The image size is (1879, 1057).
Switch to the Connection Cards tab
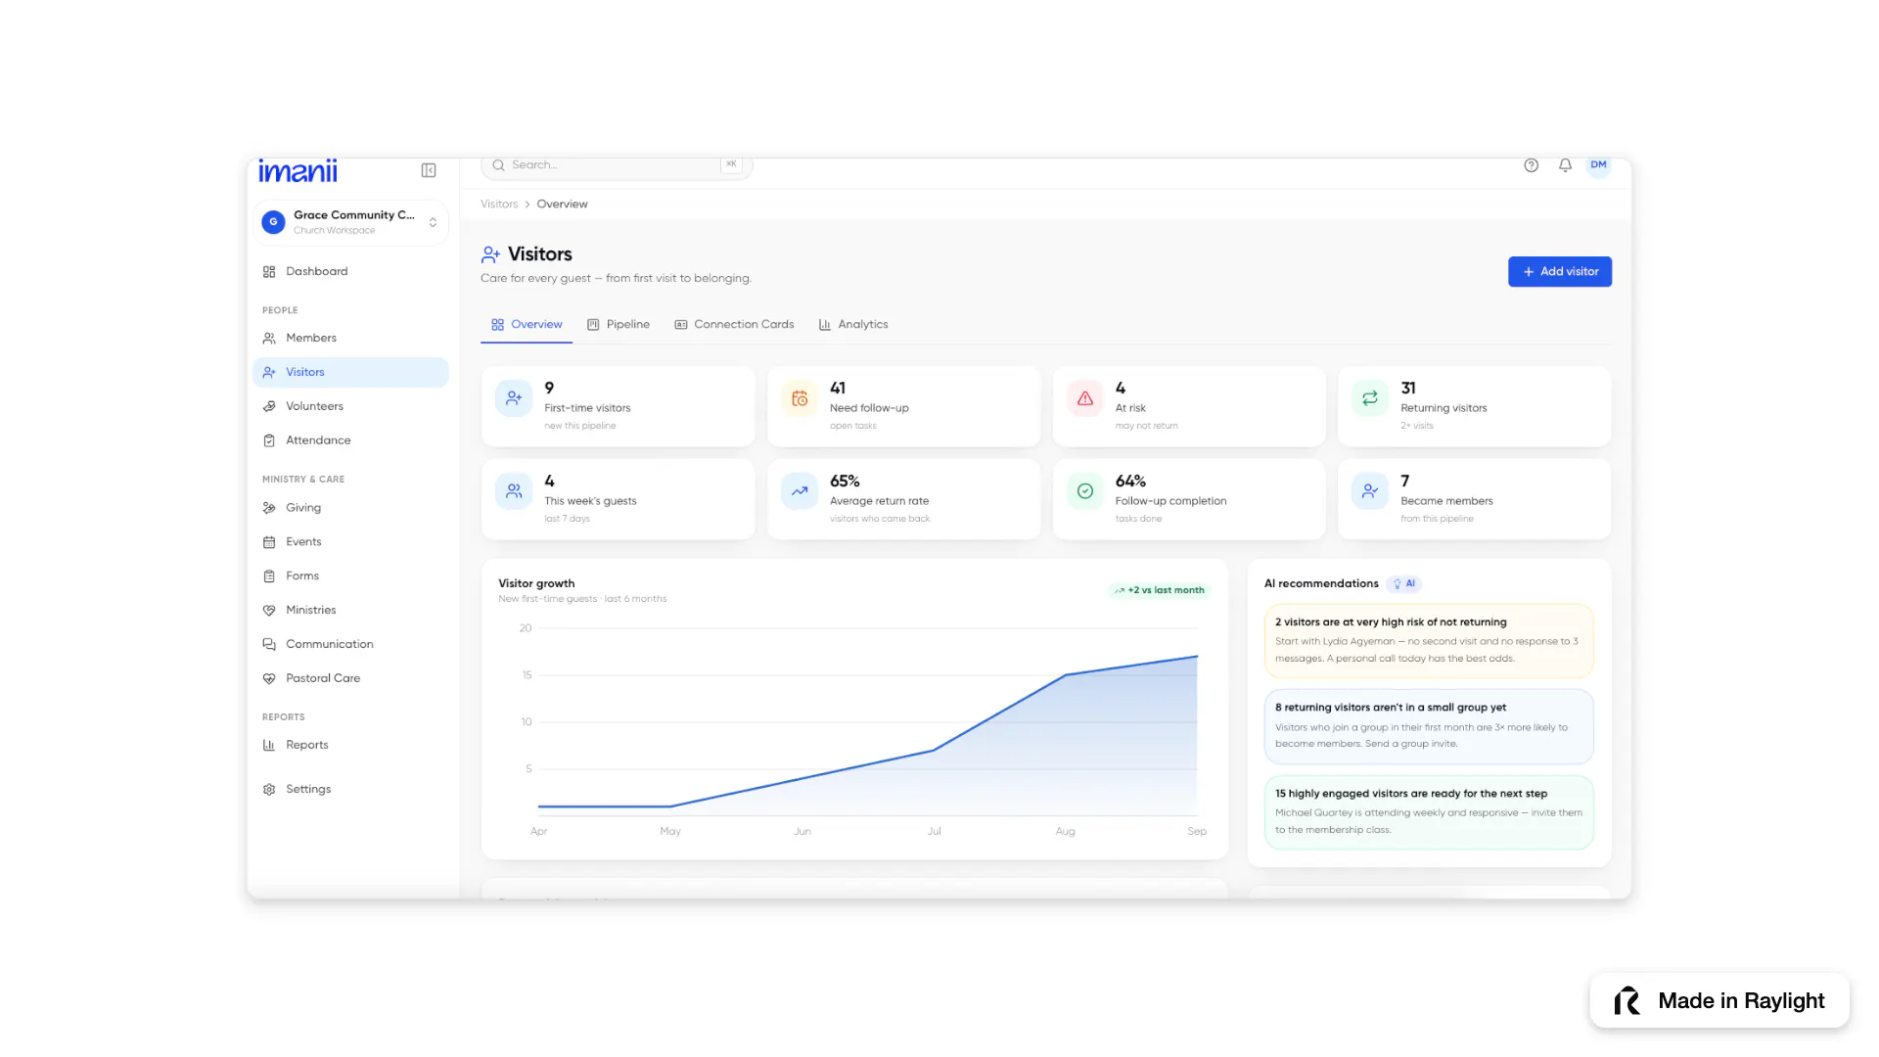(x=734, y=324)
